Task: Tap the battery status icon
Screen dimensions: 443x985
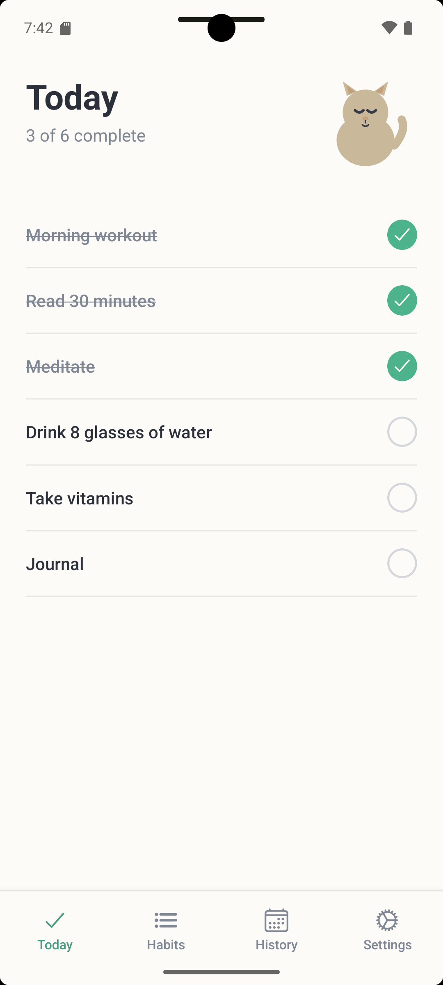Action: click(x=408, y=28)
